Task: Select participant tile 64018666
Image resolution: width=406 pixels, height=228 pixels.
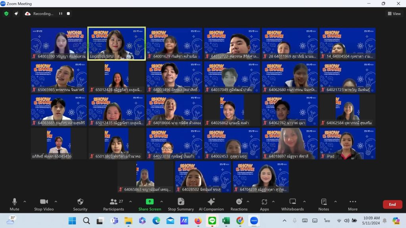Action: tap(174, 110)
